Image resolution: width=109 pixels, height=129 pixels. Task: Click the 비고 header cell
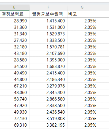point(82,14)
